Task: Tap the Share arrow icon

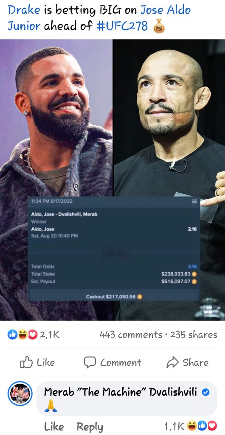Action: click(x=172, y=363)
